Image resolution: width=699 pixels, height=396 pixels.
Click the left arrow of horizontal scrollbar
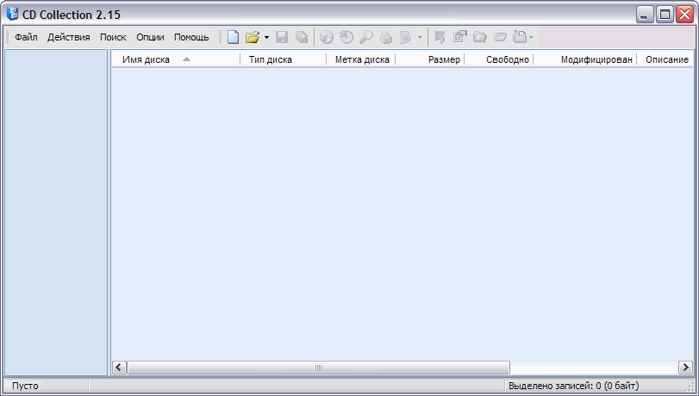point(119,368)
